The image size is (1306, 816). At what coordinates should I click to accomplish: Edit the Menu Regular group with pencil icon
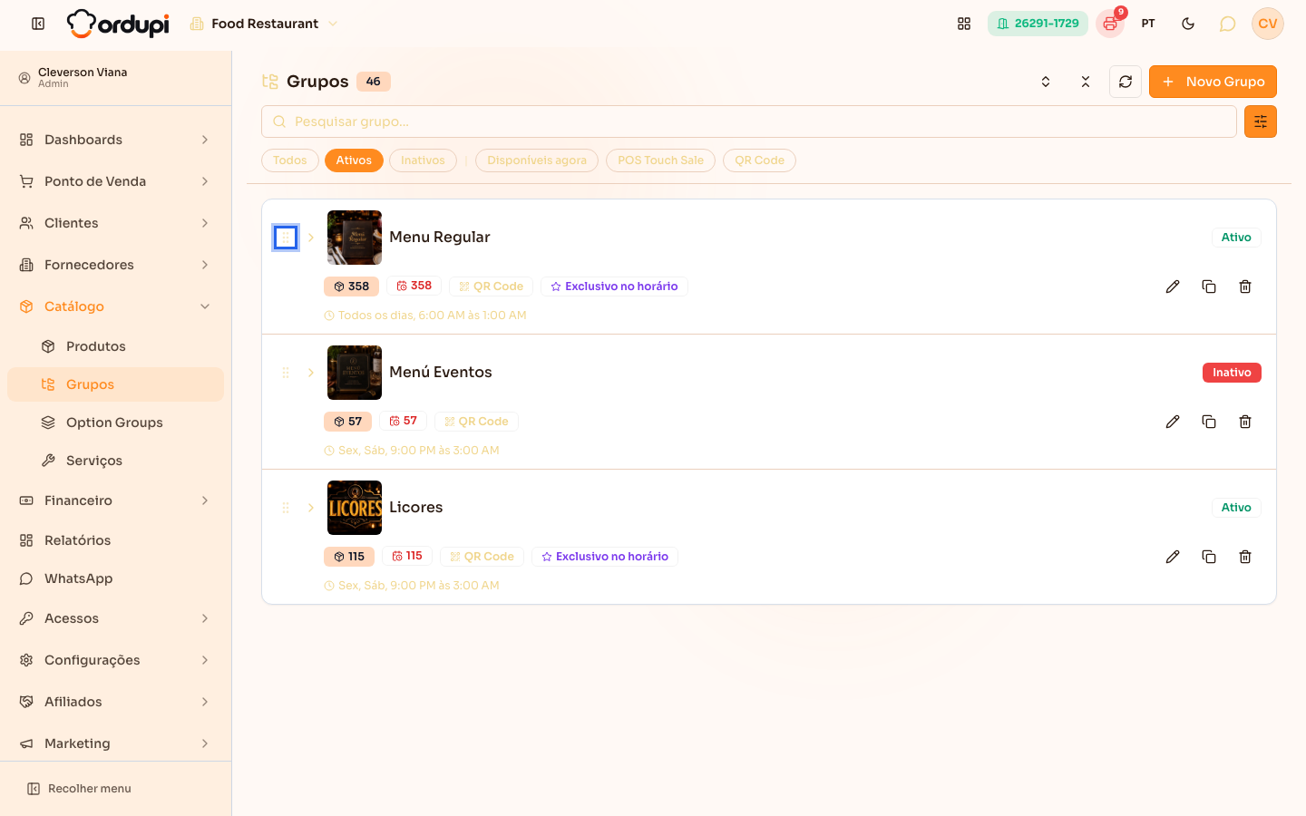1173,287
